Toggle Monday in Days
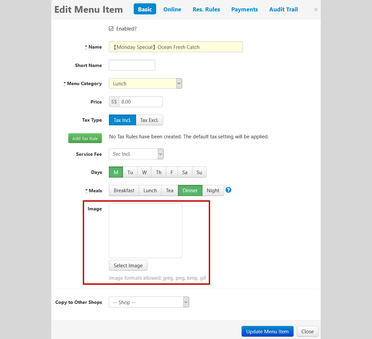 tap(116, 172)
